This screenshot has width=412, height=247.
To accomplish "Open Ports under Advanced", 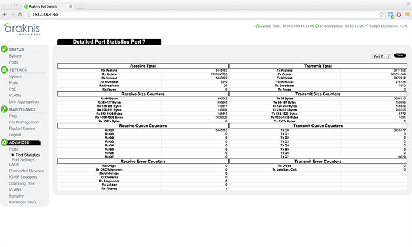I will pos(14,149).
